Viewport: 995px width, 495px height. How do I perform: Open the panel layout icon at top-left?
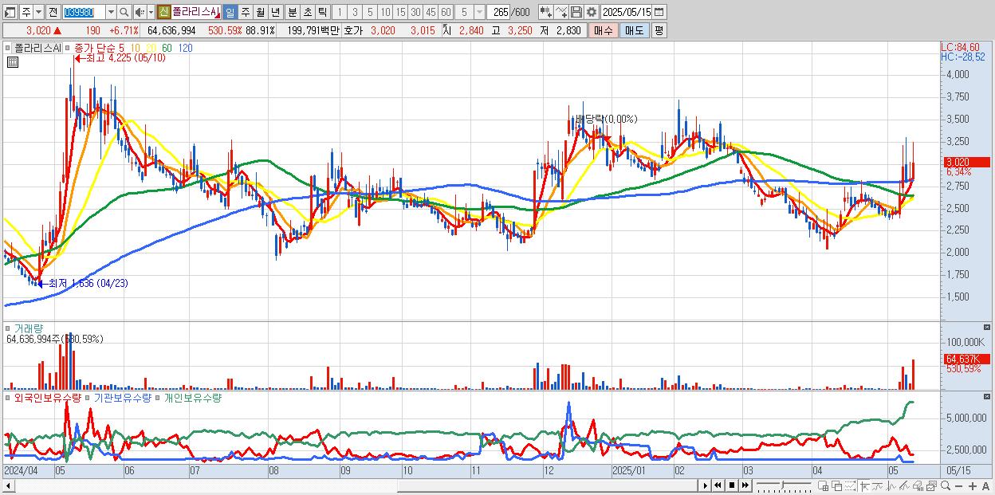click(x=10, y=12)
